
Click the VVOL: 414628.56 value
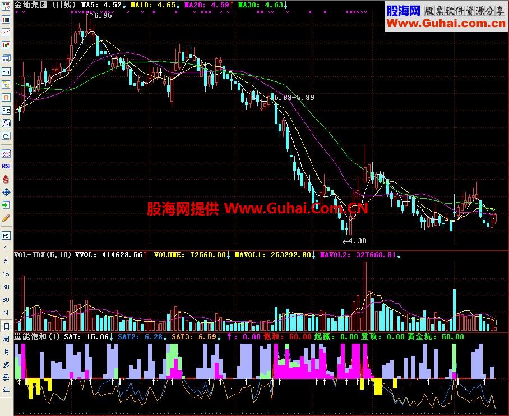pyautogui.click(x=110, y=255)
